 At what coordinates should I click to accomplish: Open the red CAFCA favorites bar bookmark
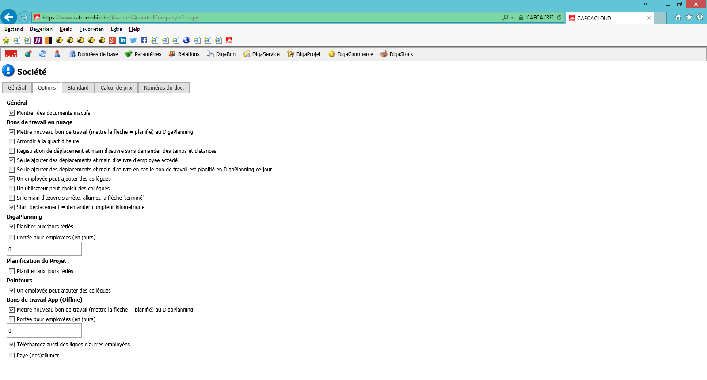229,40
